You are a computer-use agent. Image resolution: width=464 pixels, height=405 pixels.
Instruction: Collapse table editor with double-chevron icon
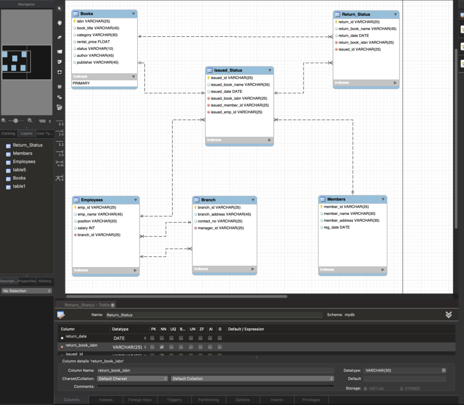tap(449, 315)
